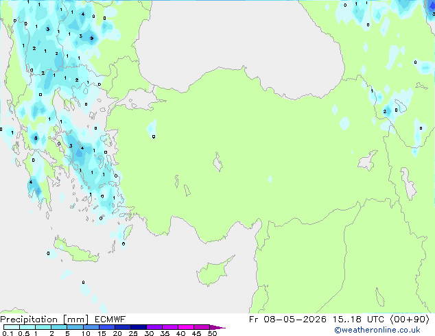The height and width of the screenshot is (336, 435).
Task: Click the '30' legend scale label
Action: pyautogui.click(x=149, y=333)
